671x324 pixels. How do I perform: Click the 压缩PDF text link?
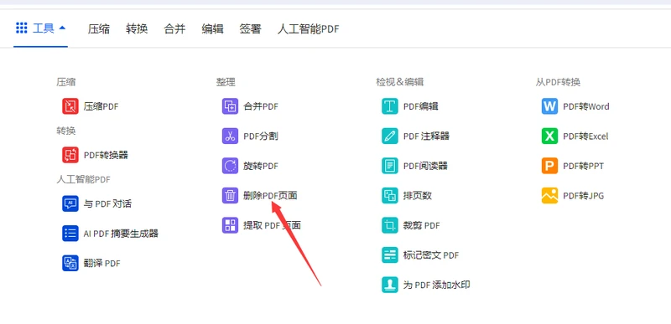101,106
